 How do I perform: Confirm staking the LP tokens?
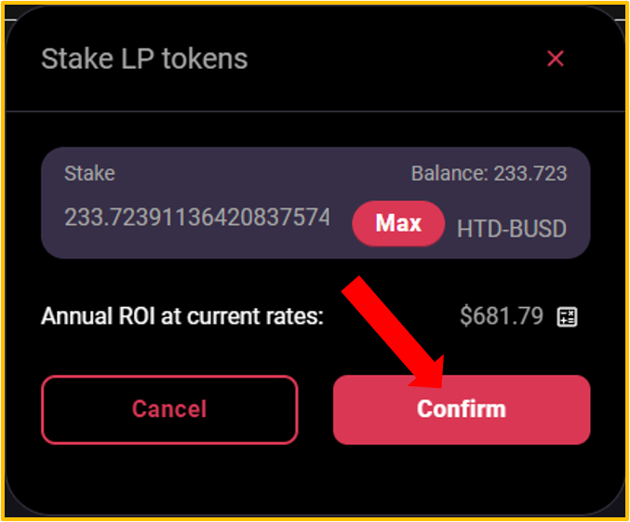tap(462, 409)
